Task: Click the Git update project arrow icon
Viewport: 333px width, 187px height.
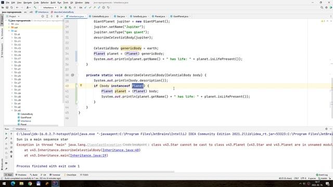Action: 85,7
